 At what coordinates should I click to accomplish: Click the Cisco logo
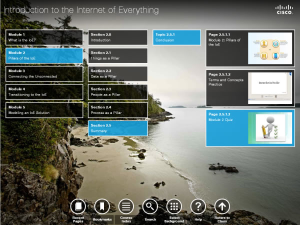(284, 9)
